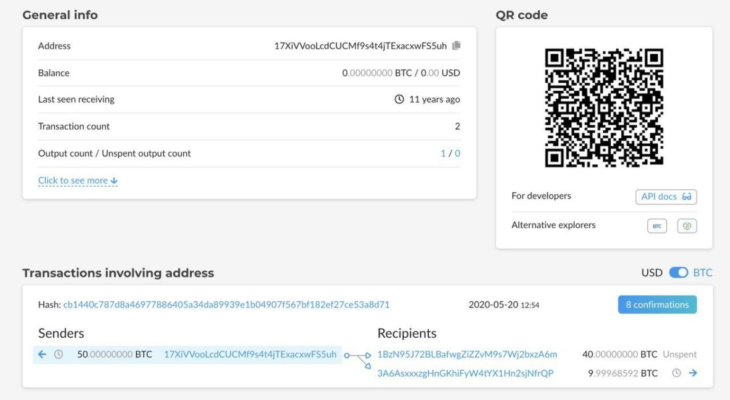
Task: Select USD as the display currency
Action: coord(652,273)
